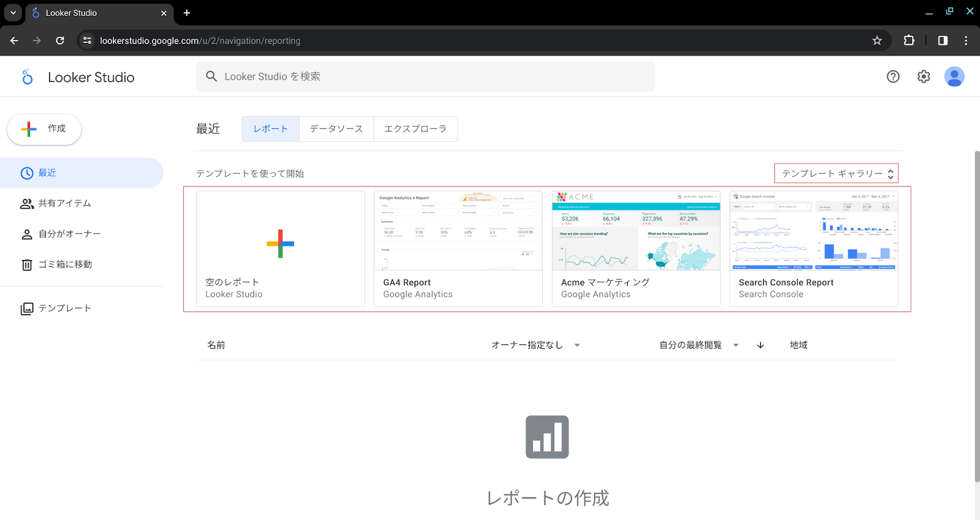Close the Looker Studio browser tab

164,13
